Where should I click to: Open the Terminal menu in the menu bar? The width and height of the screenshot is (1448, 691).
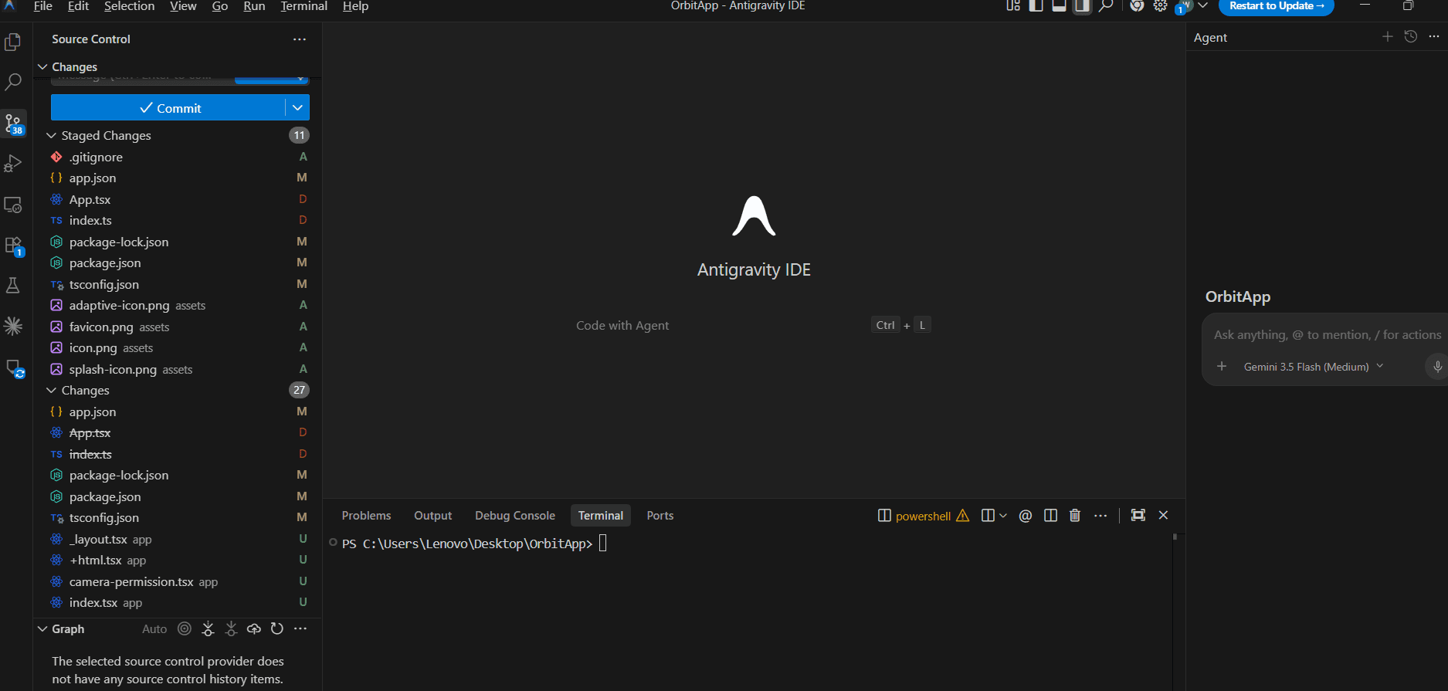(x=304, y=6)
